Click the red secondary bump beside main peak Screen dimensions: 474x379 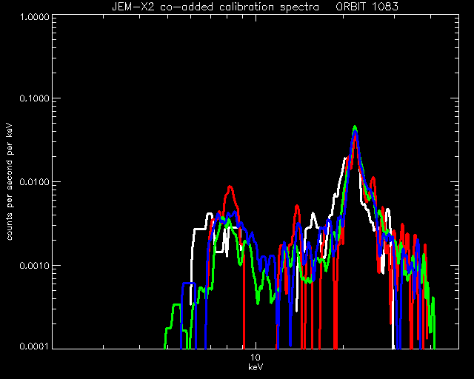click(373, 179)
